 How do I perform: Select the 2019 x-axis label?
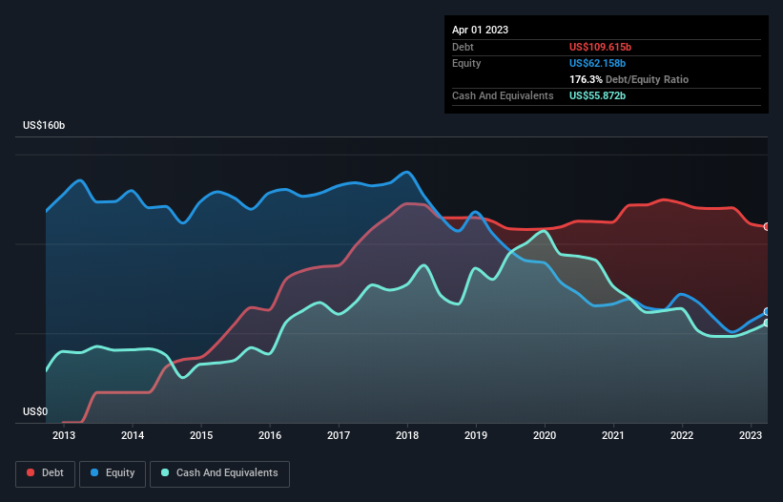476,435
